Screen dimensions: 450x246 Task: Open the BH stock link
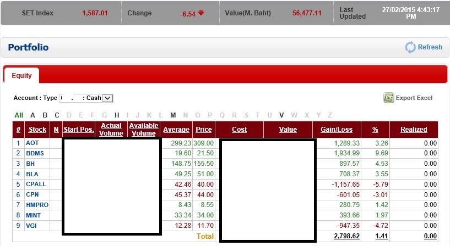[30, 163]
